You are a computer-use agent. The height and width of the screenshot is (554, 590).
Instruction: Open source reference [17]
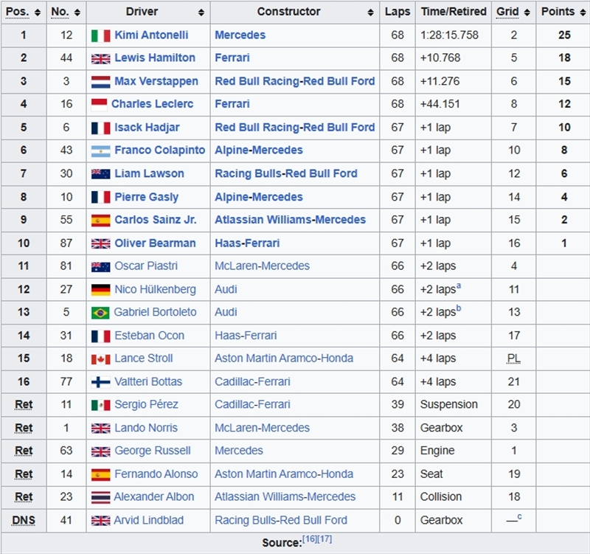[324, 539]
